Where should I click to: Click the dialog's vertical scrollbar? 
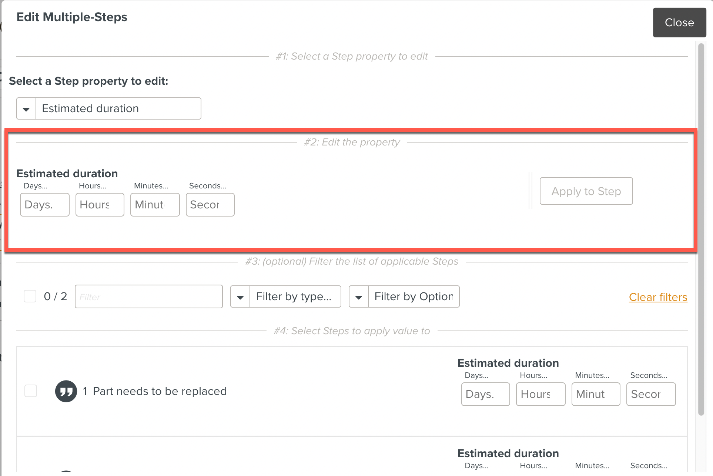tap(701, 229)
